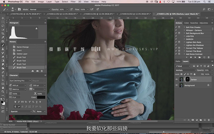Open the brush Opacity slider dropdown arrow

coord(67,9)
